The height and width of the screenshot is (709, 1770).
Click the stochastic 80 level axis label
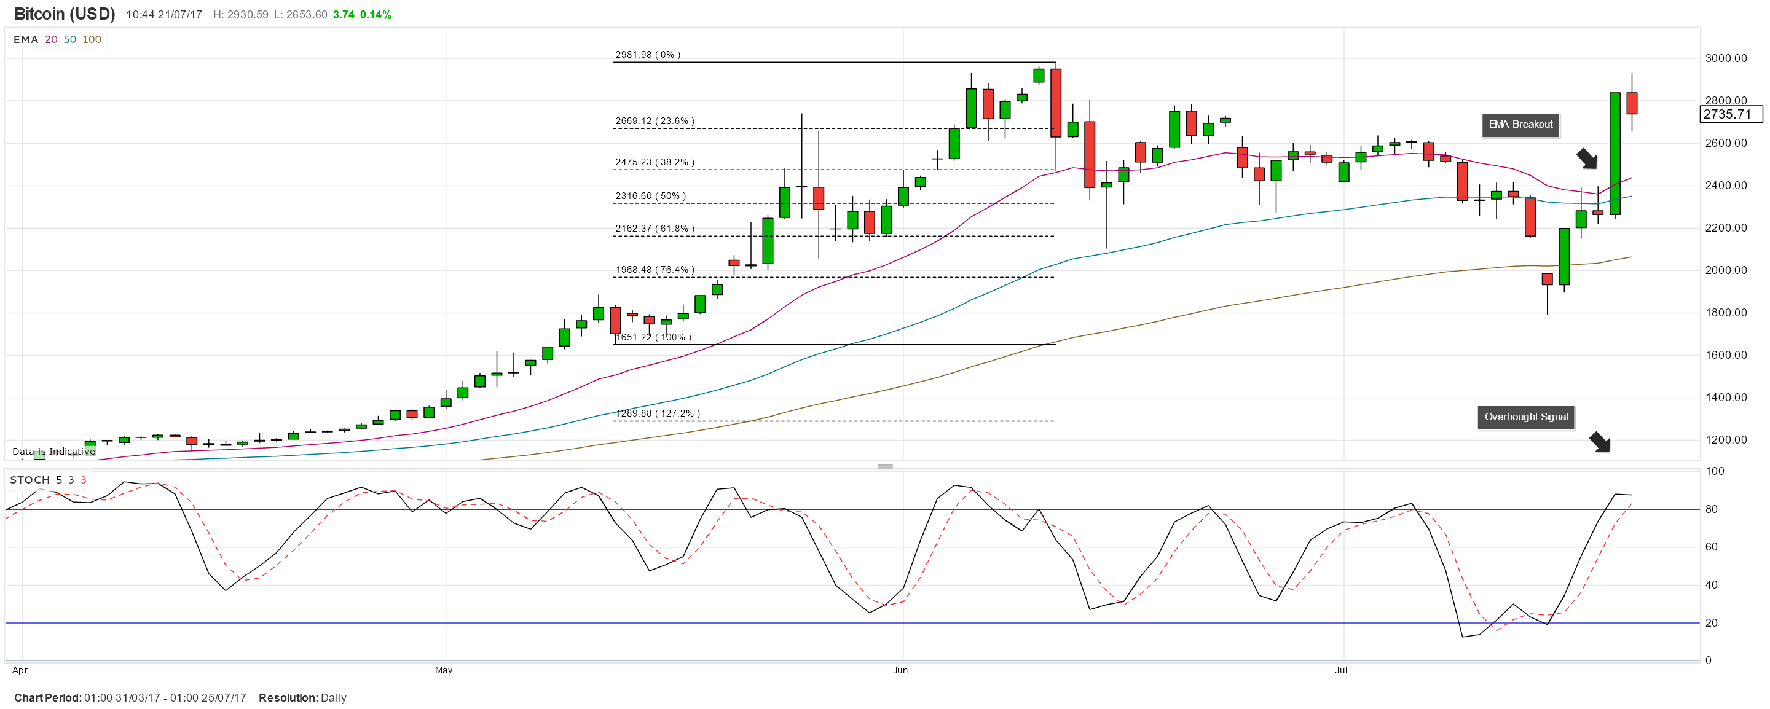(x=1712, y=509)
